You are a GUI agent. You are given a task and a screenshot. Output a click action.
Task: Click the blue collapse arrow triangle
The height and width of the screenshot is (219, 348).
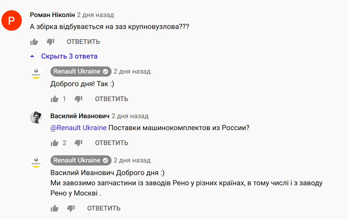pos(32,56)
